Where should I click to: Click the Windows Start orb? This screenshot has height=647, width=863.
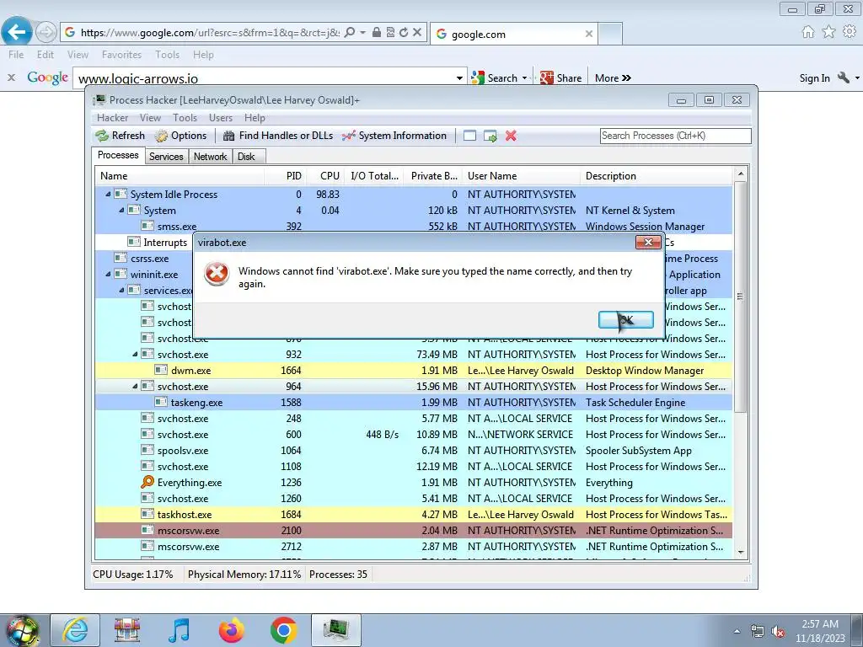point(22,631)
